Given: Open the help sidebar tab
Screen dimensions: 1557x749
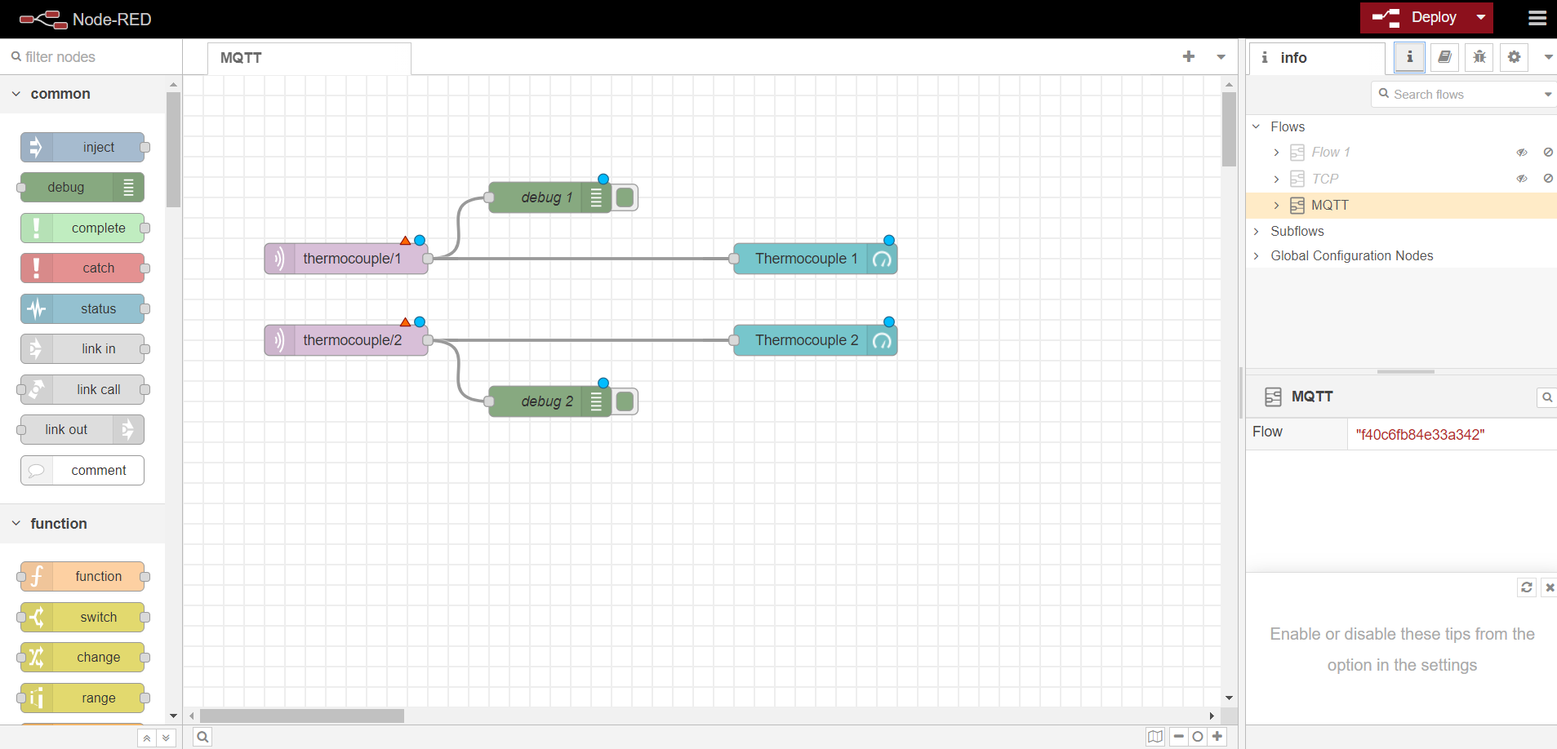Looking at the screenshot, I should [x=1444, y=57].
